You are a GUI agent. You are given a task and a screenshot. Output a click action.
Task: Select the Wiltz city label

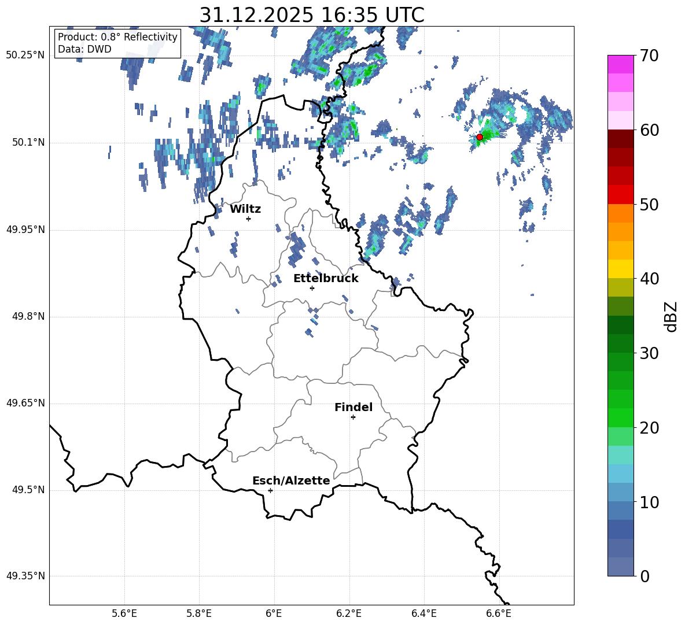245,209
